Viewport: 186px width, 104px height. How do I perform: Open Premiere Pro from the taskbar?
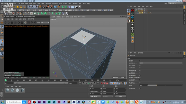point(39,102)
